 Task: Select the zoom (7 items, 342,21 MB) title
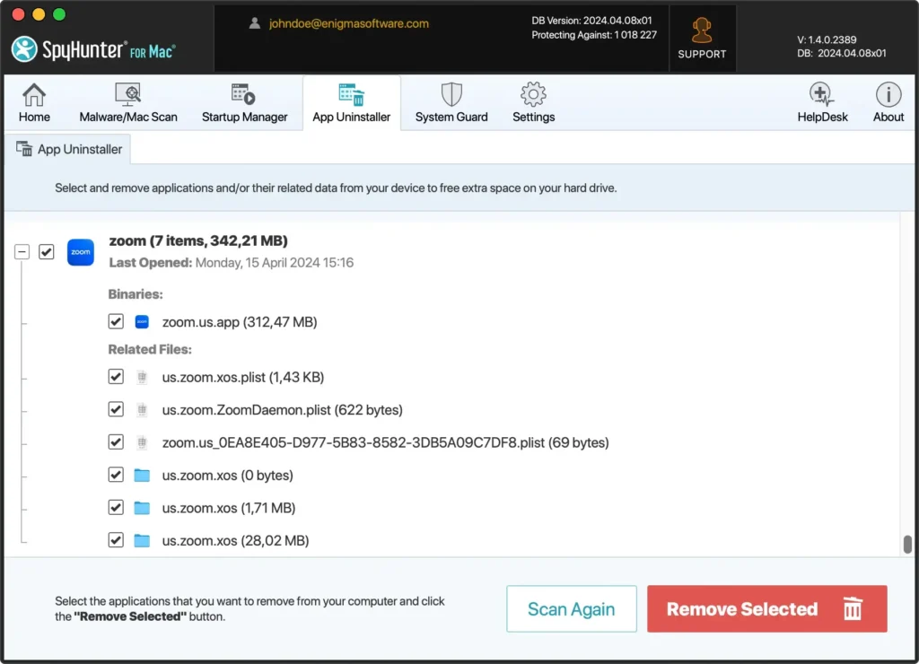click(x=198, y=240)
